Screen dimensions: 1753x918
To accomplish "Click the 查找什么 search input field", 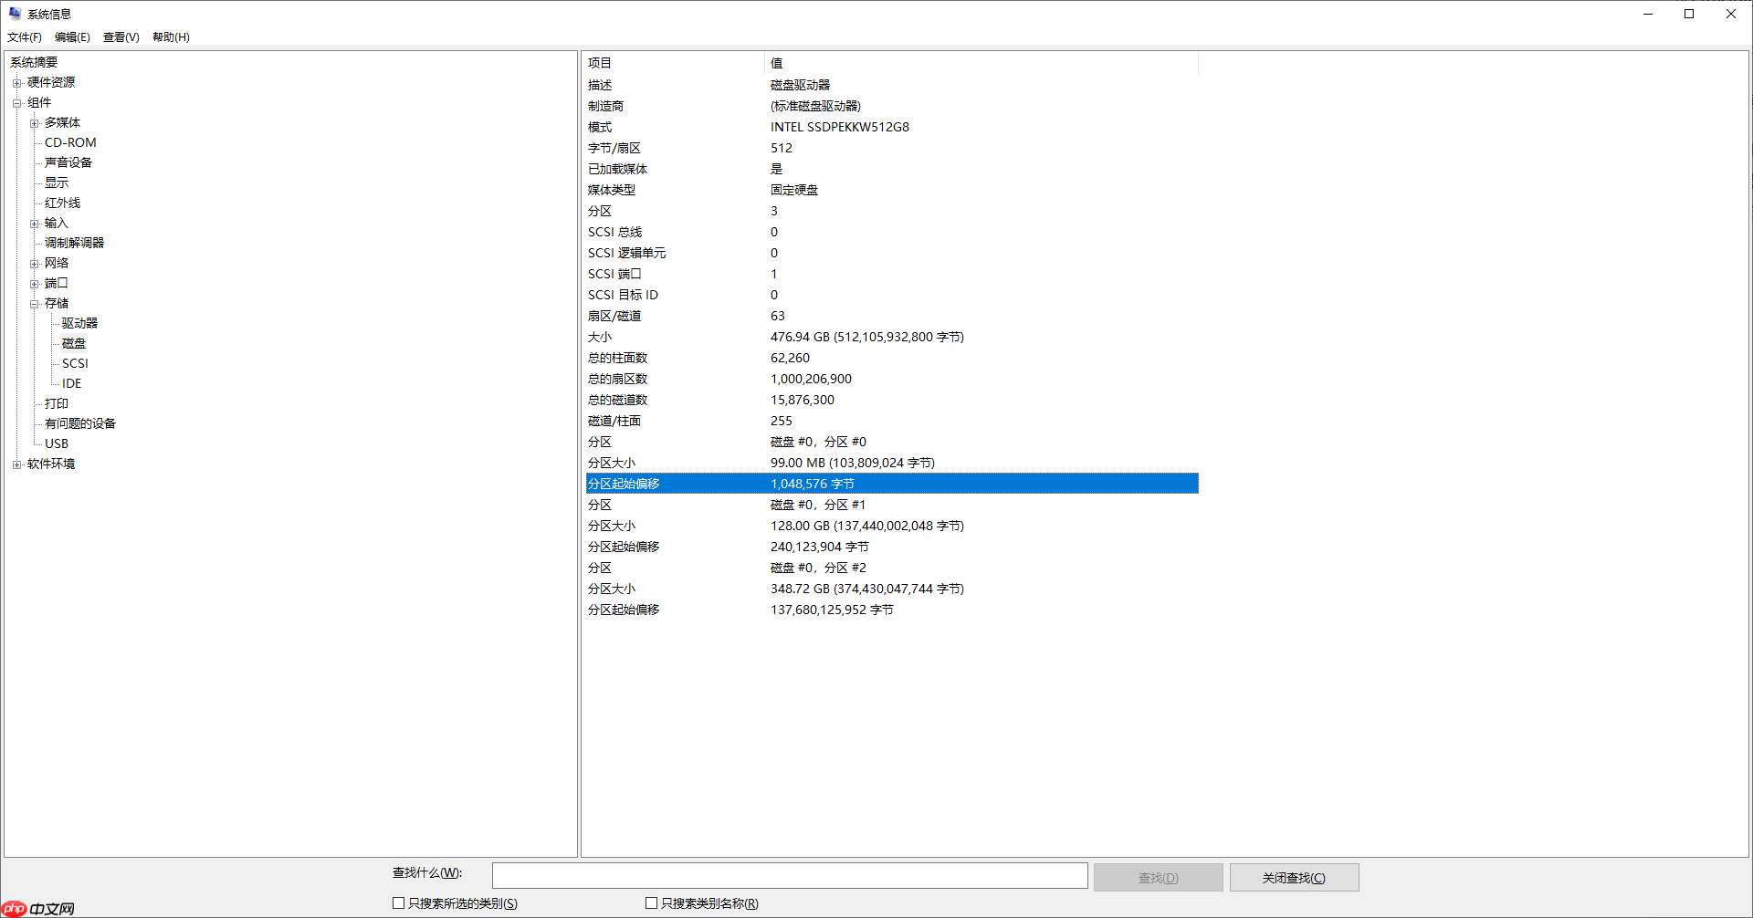I will tap(789, 876).
